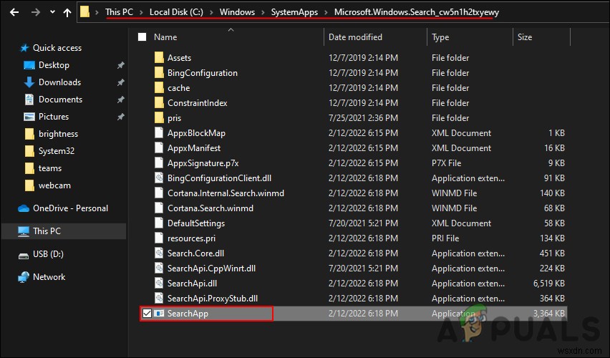Image resolution: width=610 pixels, height=358 pixels.
Task: Click the Pictures icon in sidebar
Action: coord(29,116)
